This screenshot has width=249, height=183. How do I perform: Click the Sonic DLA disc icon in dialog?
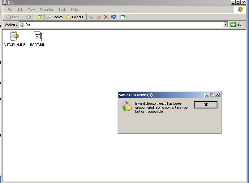[x=127, y=106]
